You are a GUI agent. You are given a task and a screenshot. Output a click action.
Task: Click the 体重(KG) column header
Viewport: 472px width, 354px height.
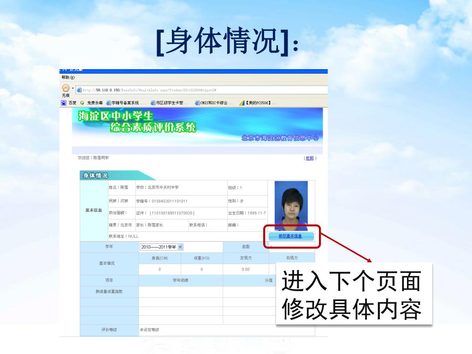(202, 258)
